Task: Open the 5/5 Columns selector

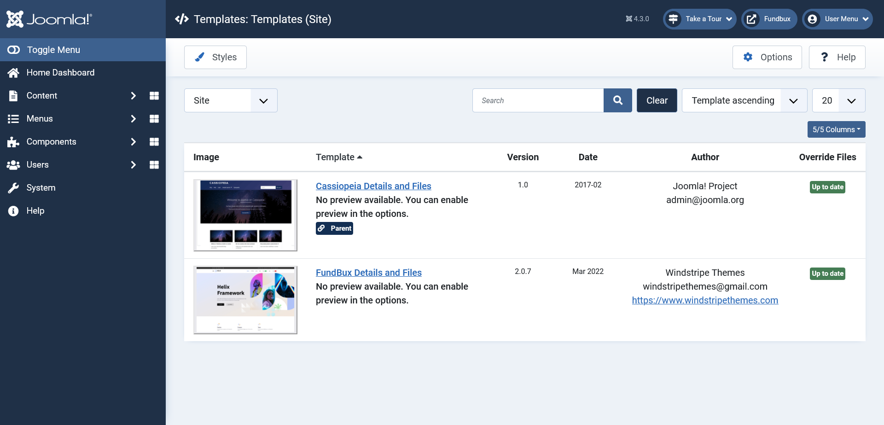Action: [x=836, y=129]
